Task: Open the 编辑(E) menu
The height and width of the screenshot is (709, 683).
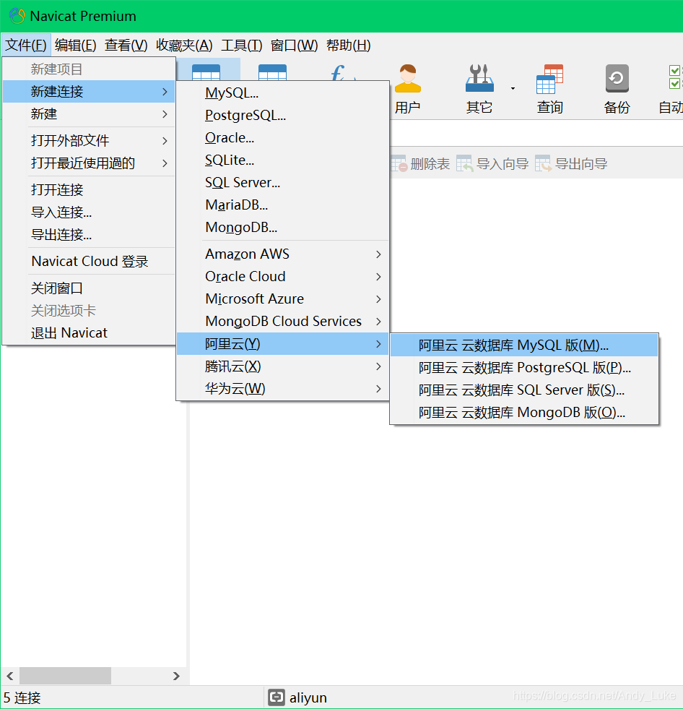Action: 75,46
